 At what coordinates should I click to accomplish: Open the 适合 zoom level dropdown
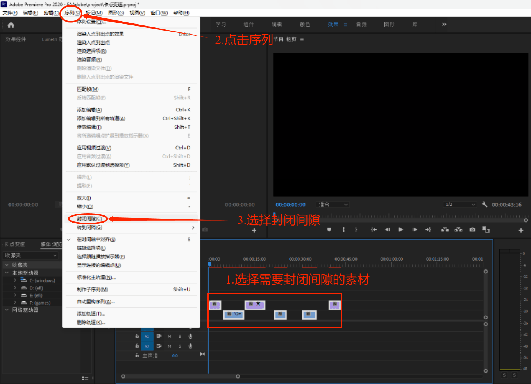[333, 205]
